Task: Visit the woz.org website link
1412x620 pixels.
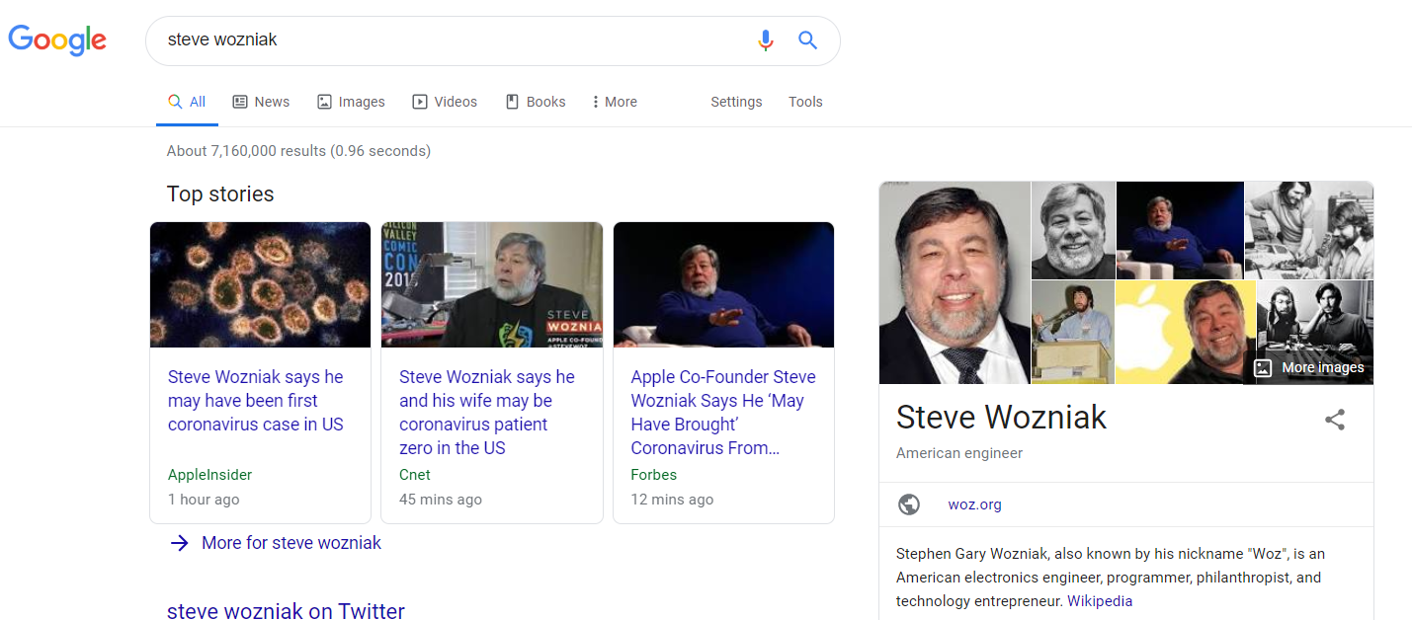Action: [x=974, y=504]
